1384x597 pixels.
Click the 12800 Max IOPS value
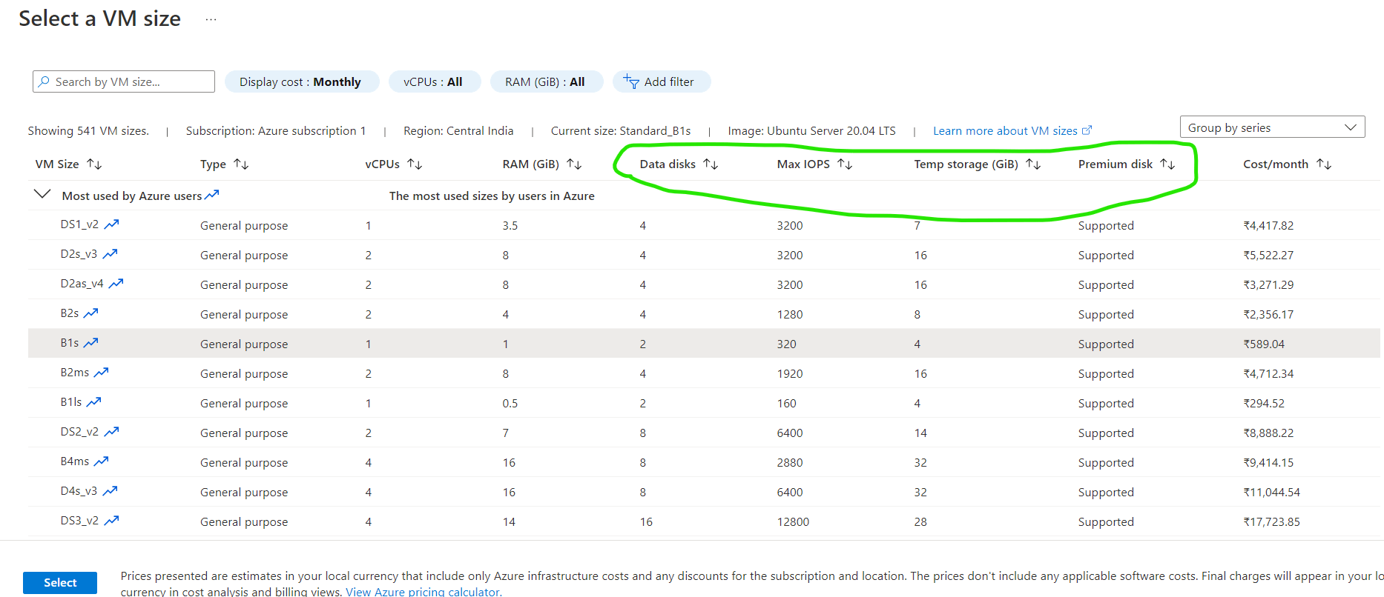pyautogui.click(x=793, y=521)
